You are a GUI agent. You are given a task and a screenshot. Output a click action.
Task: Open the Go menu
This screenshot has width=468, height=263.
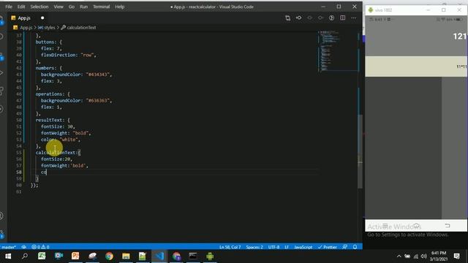[x=72, y=7]
